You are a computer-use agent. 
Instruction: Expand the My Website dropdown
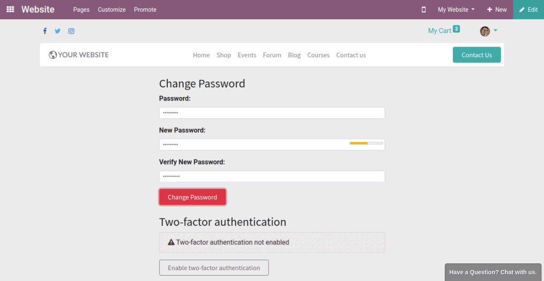click(x=456, y=10)
